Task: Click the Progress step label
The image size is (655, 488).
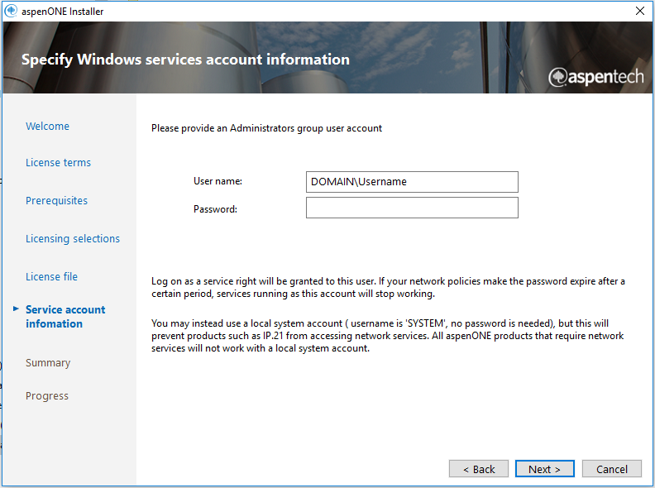Action: (x=47, y=395)
